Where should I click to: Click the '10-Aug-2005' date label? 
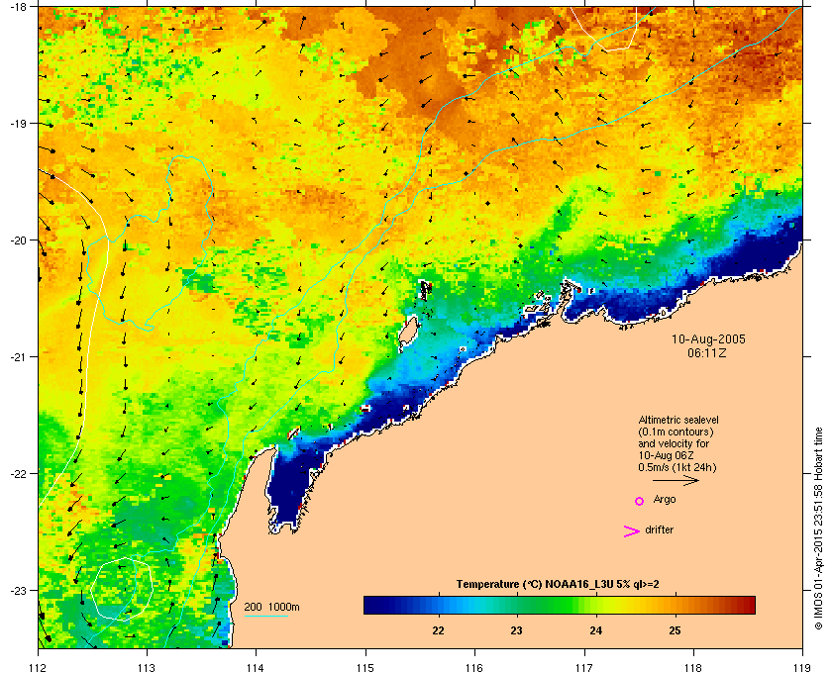[708, 338]
